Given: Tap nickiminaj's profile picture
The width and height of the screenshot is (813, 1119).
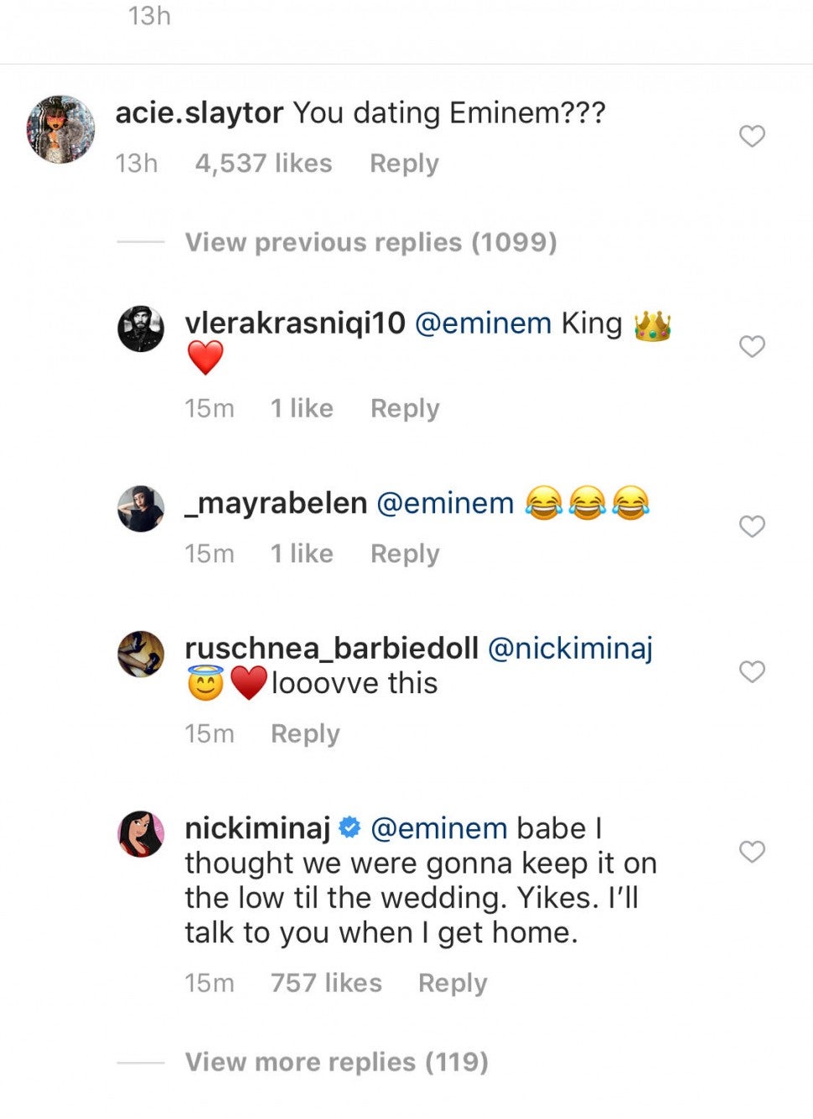Looking at the screenshot, I should click(x=141, y=834).
